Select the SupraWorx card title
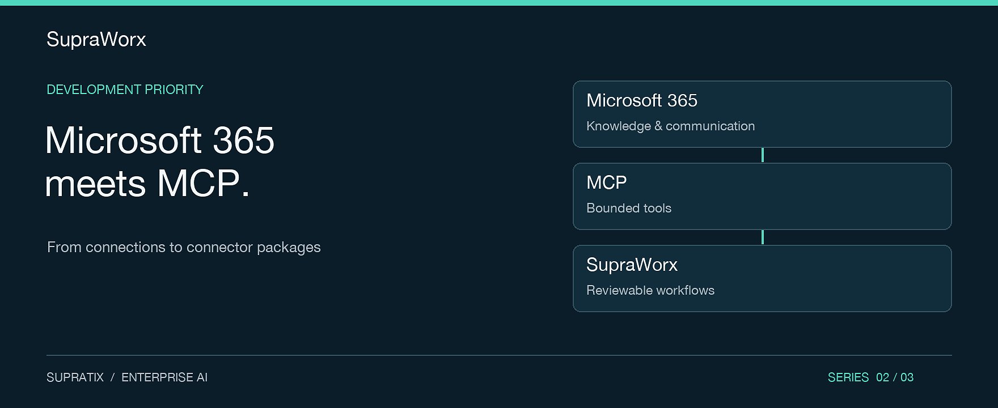998x408 pixels. 632,265
